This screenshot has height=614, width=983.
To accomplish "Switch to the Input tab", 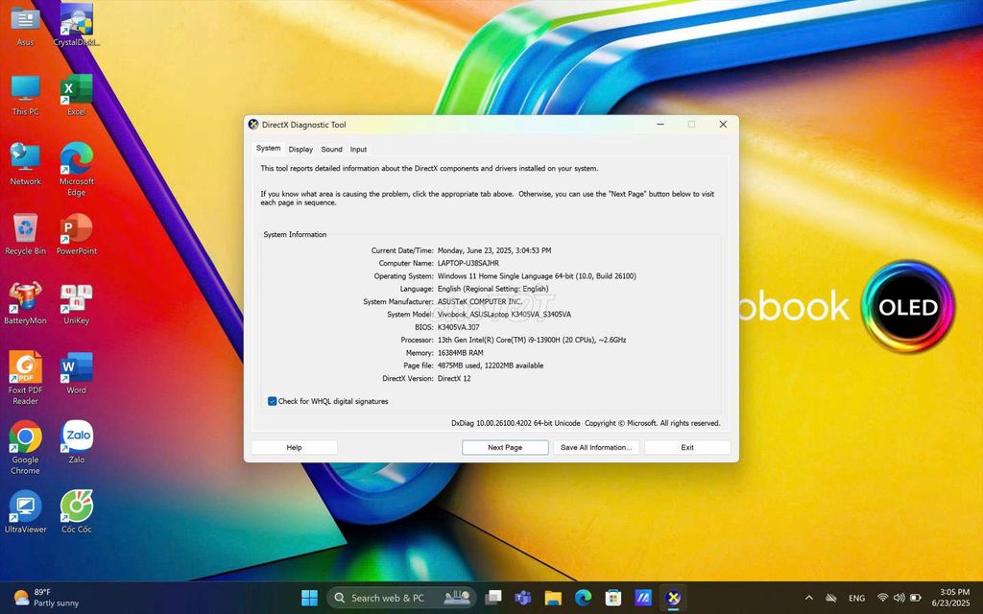I will tap(359, 149).
